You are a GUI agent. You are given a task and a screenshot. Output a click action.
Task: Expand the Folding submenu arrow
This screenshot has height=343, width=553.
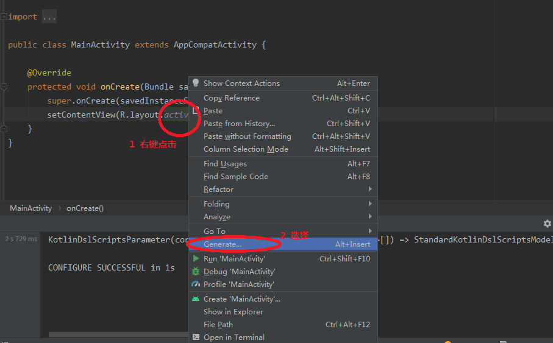click(370, 203)
